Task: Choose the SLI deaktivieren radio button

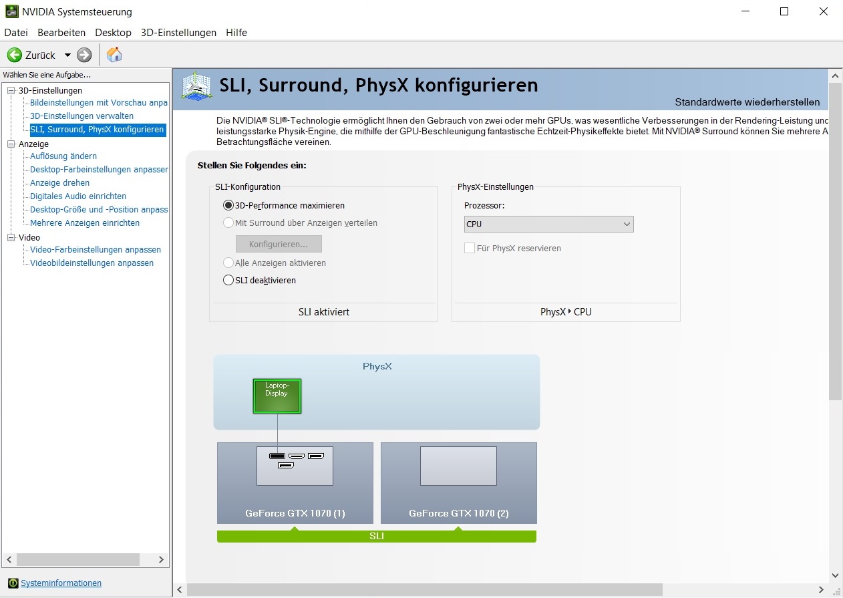Action: tap(228, 281)
